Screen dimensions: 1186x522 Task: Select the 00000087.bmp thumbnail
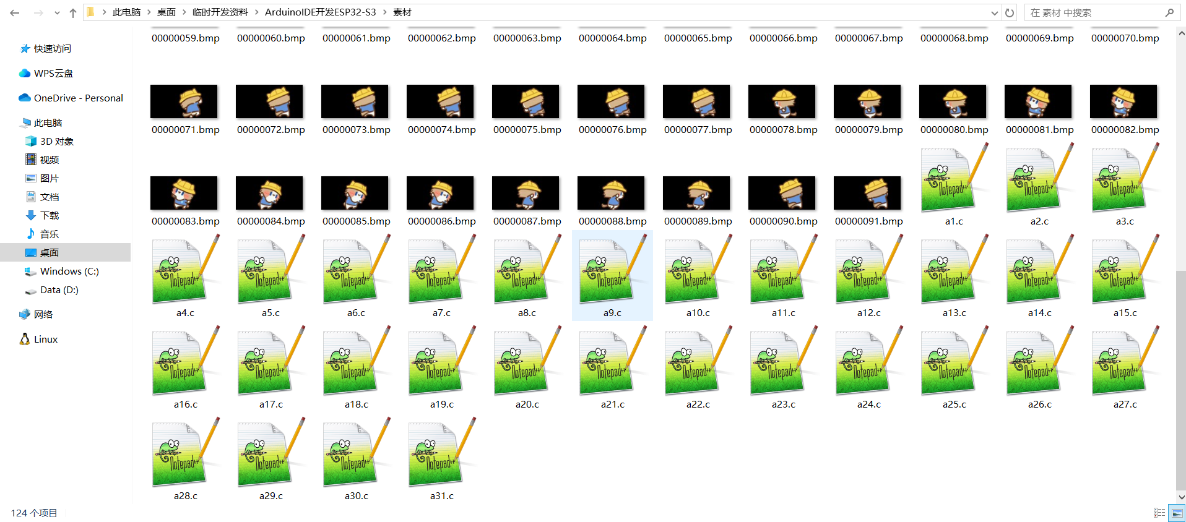[x=526, y=193]
